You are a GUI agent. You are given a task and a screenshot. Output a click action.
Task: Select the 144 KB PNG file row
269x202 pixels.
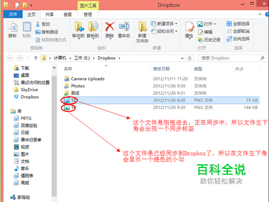(x=160, y=107)
